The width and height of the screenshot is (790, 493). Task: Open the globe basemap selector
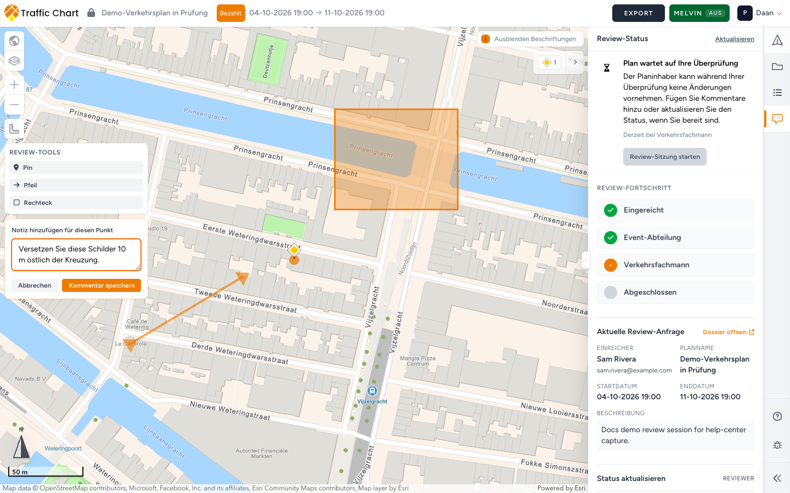click(14, 41)
